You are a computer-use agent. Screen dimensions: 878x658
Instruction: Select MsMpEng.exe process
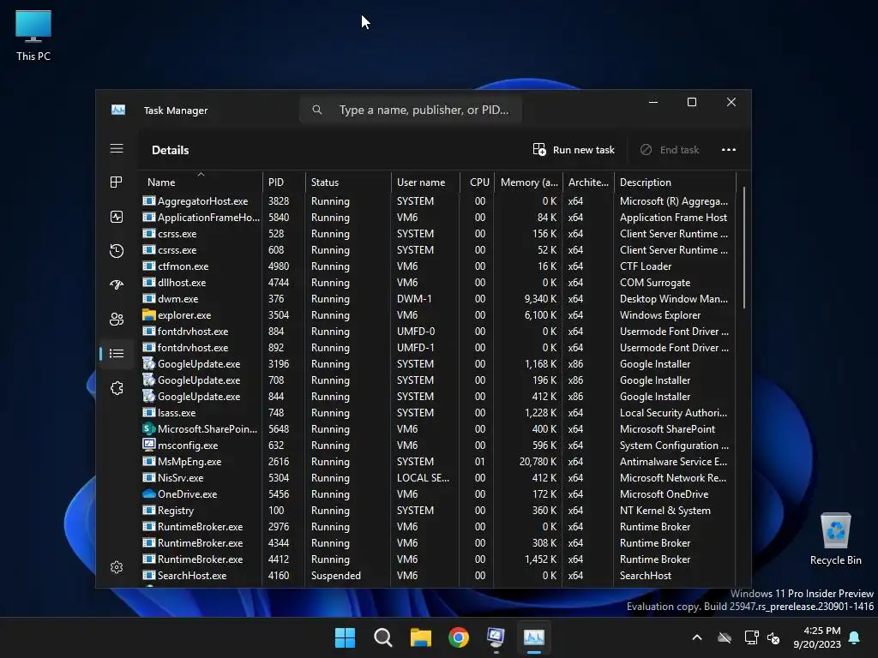coord(436,462)
